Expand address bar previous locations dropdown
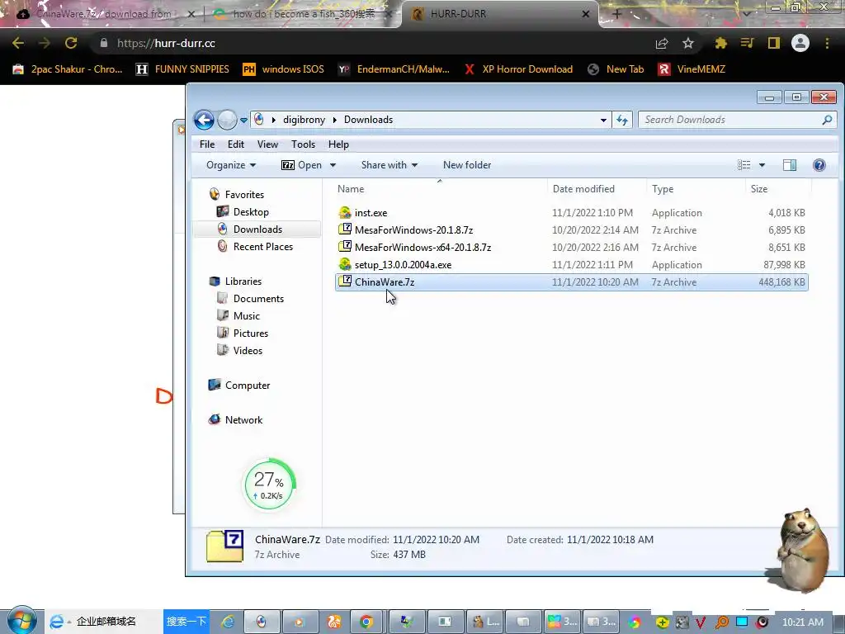845x634 pixels. pyautogui.click(x=603, y=121)
